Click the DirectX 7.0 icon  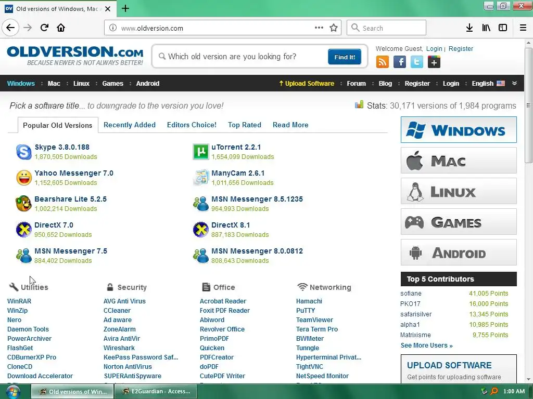[x=24, y=230]
